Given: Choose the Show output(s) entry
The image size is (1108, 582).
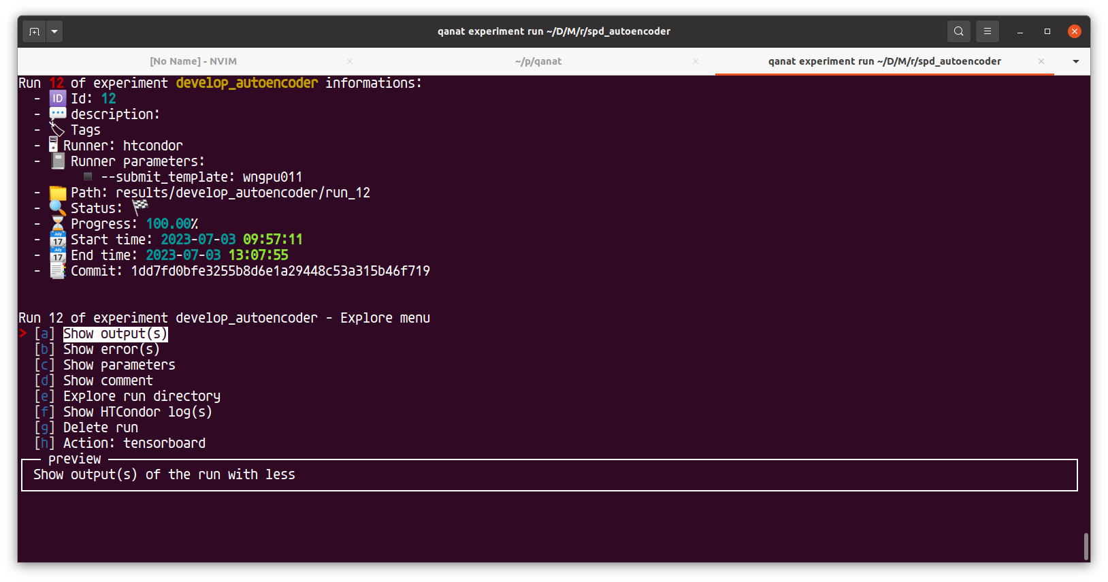Looking at the screenshot, I should pos(115,334).
